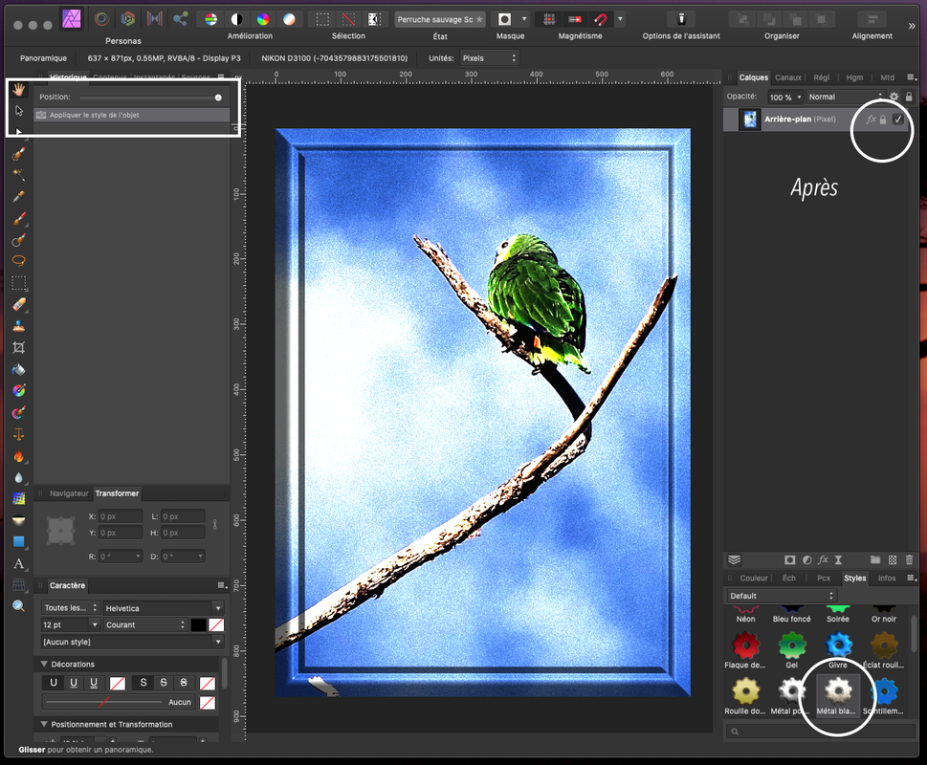Select the Crop tool
The width and height of the screenshot is (927, 765).
click(19, 347)
